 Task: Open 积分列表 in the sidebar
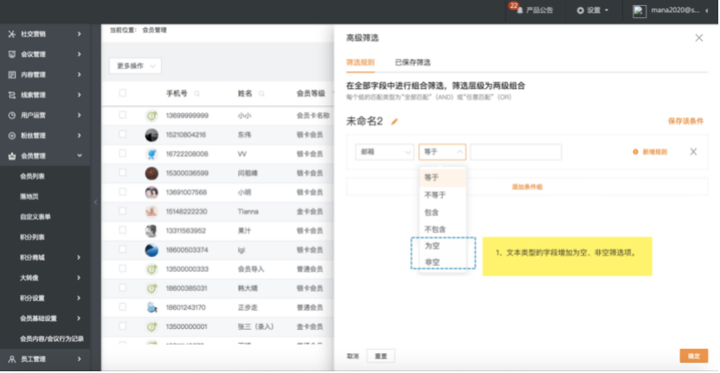[x=32, y=237]
